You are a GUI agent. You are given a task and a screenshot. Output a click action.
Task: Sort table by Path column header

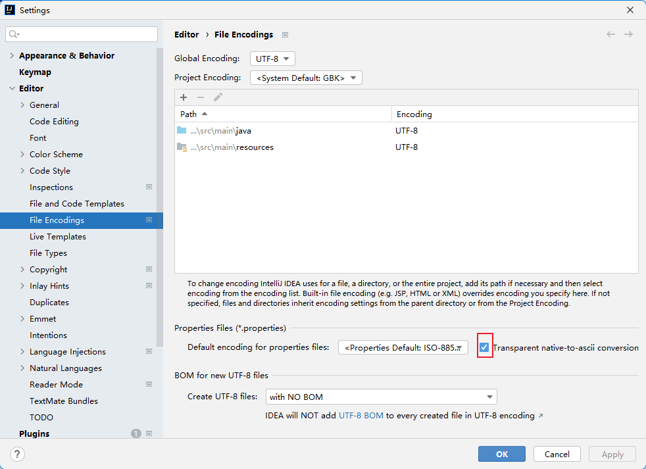click(283, 114)
